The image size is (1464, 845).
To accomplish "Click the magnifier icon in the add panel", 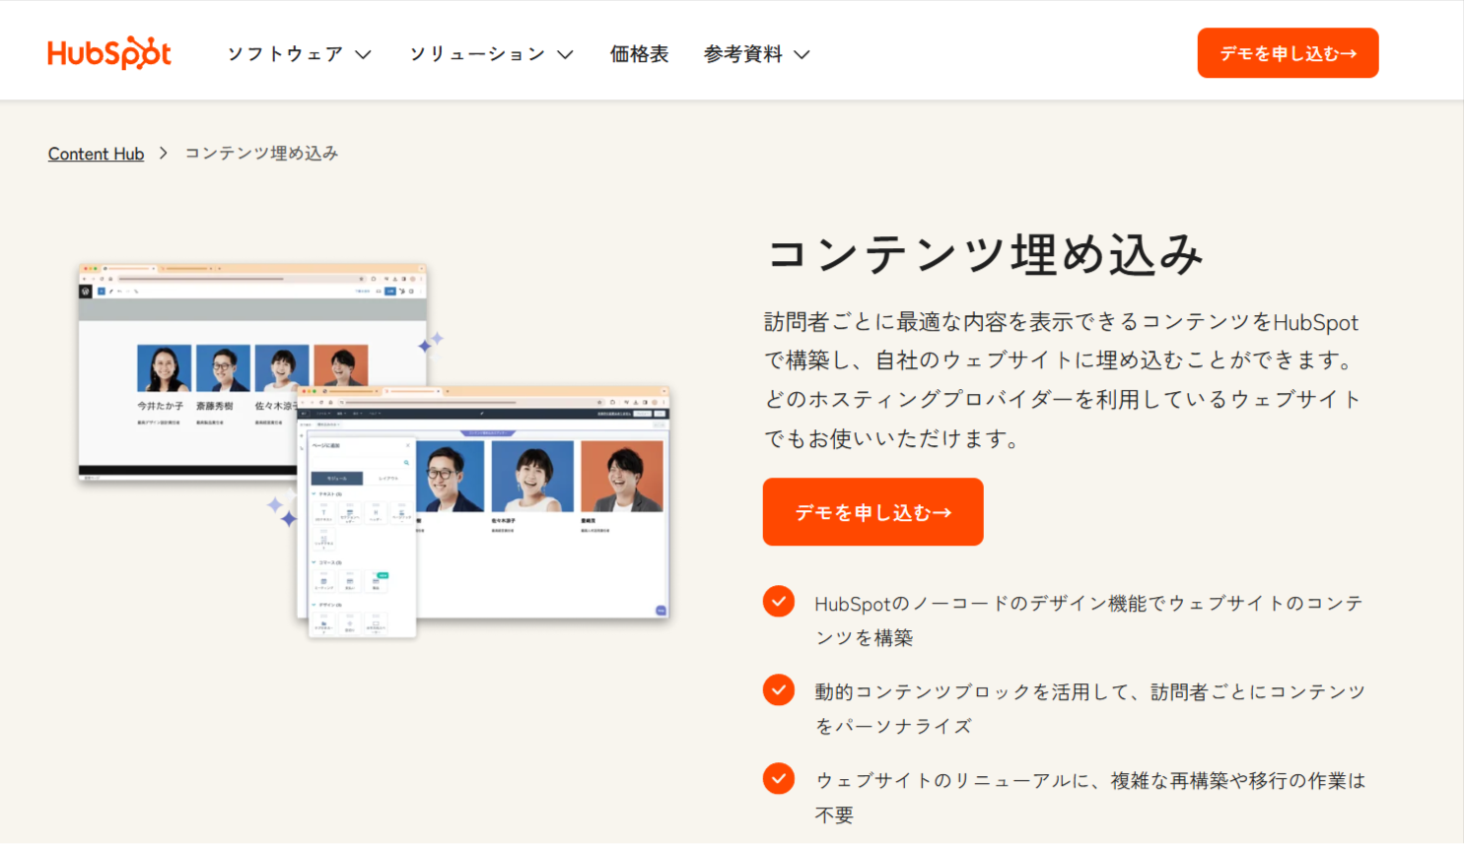I will point(407,462).
